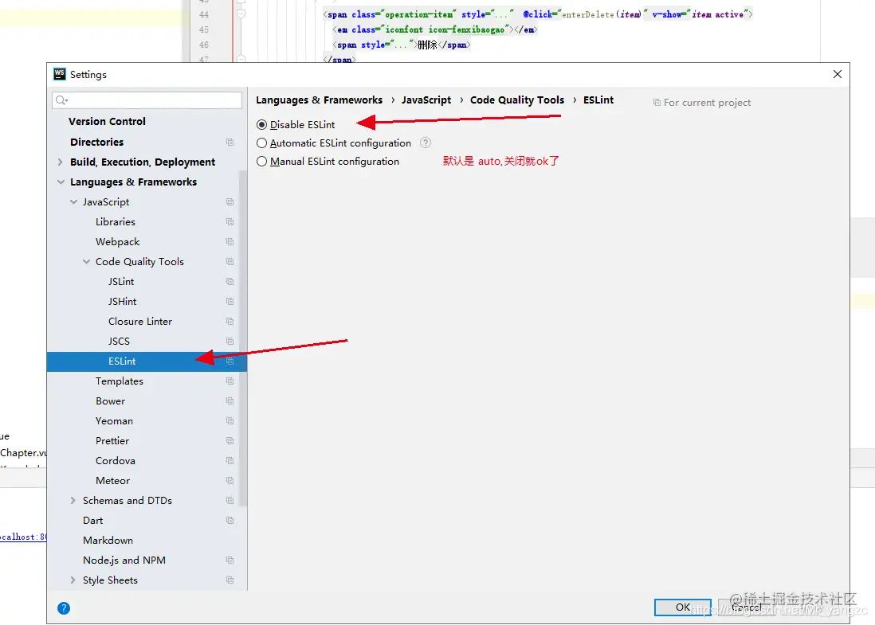
Task: Expand Build, Execution, Deployment section
Action: tap(61, 162)
